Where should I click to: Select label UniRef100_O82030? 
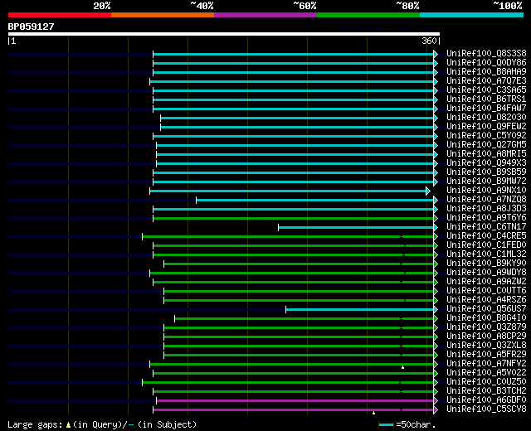(486, 117)
